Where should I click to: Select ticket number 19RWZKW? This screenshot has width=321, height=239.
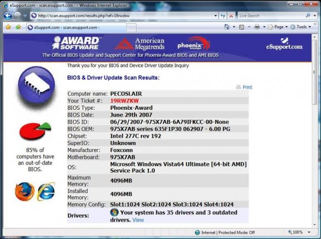(125, 101)
